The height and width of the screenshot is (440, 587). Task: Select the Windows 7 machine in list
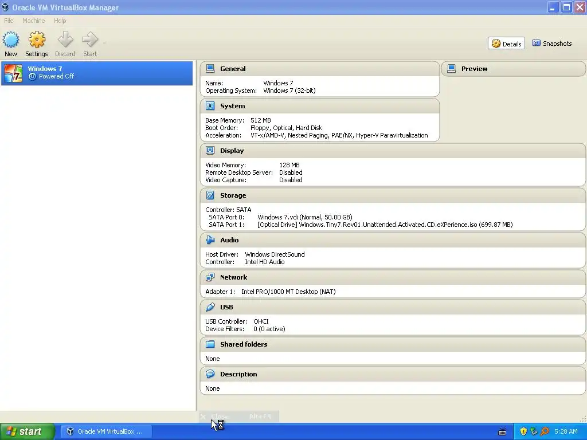click(96, 73)
